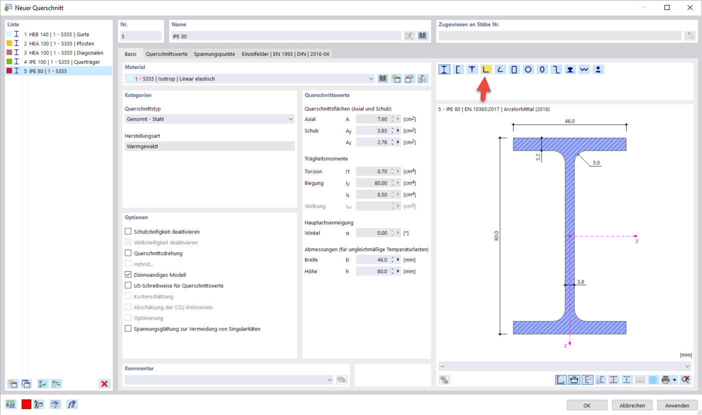Select the channel (U-section) profile icon

(458, 69)
